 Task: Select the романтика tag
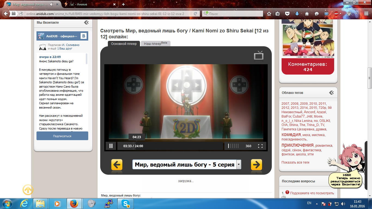pos(324,146)
